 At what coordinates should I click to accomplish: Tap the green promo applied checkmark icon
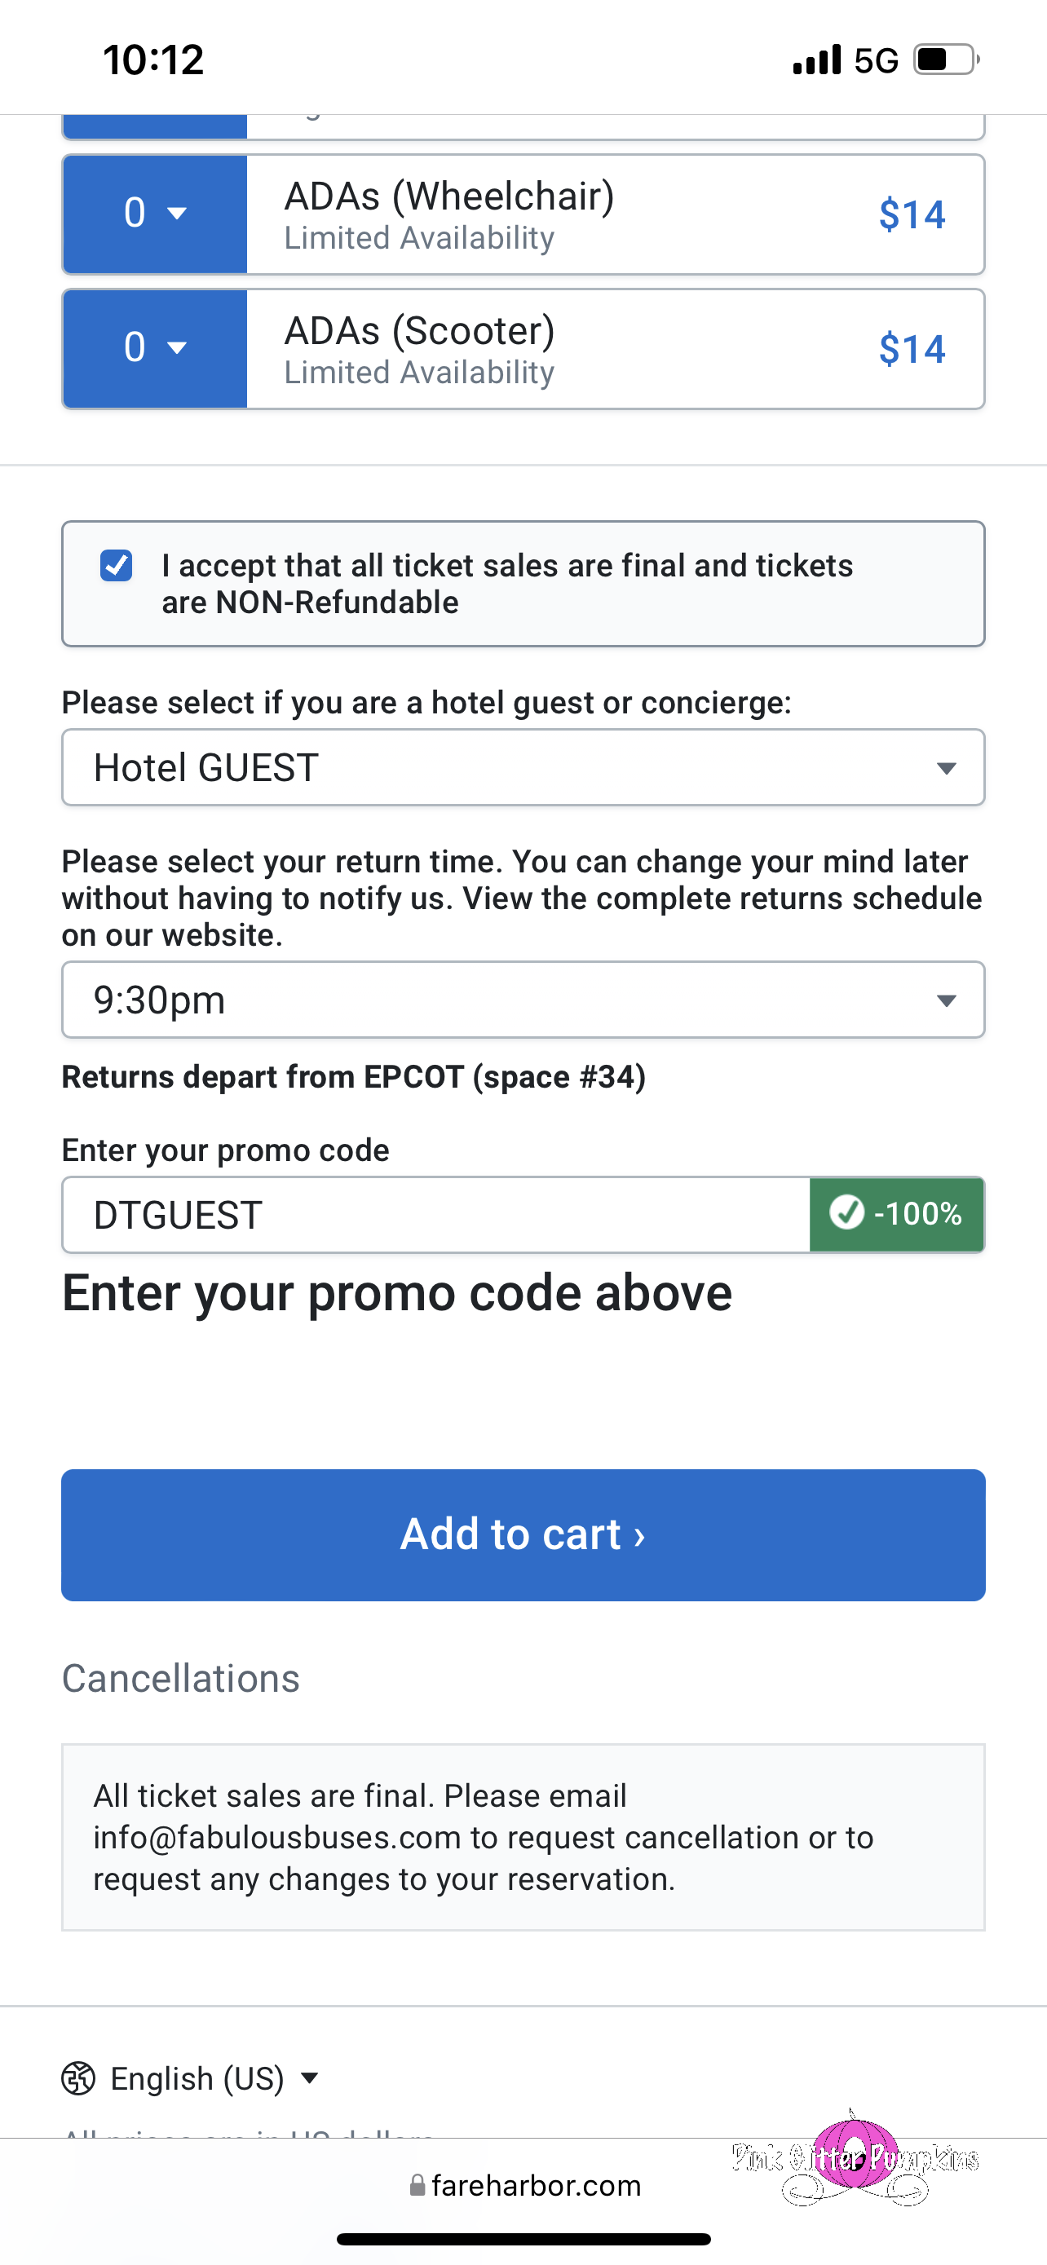(x=846, y=1212)
